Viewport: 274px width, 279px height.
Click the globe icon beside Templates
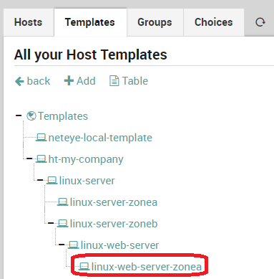tap(31, 116)
